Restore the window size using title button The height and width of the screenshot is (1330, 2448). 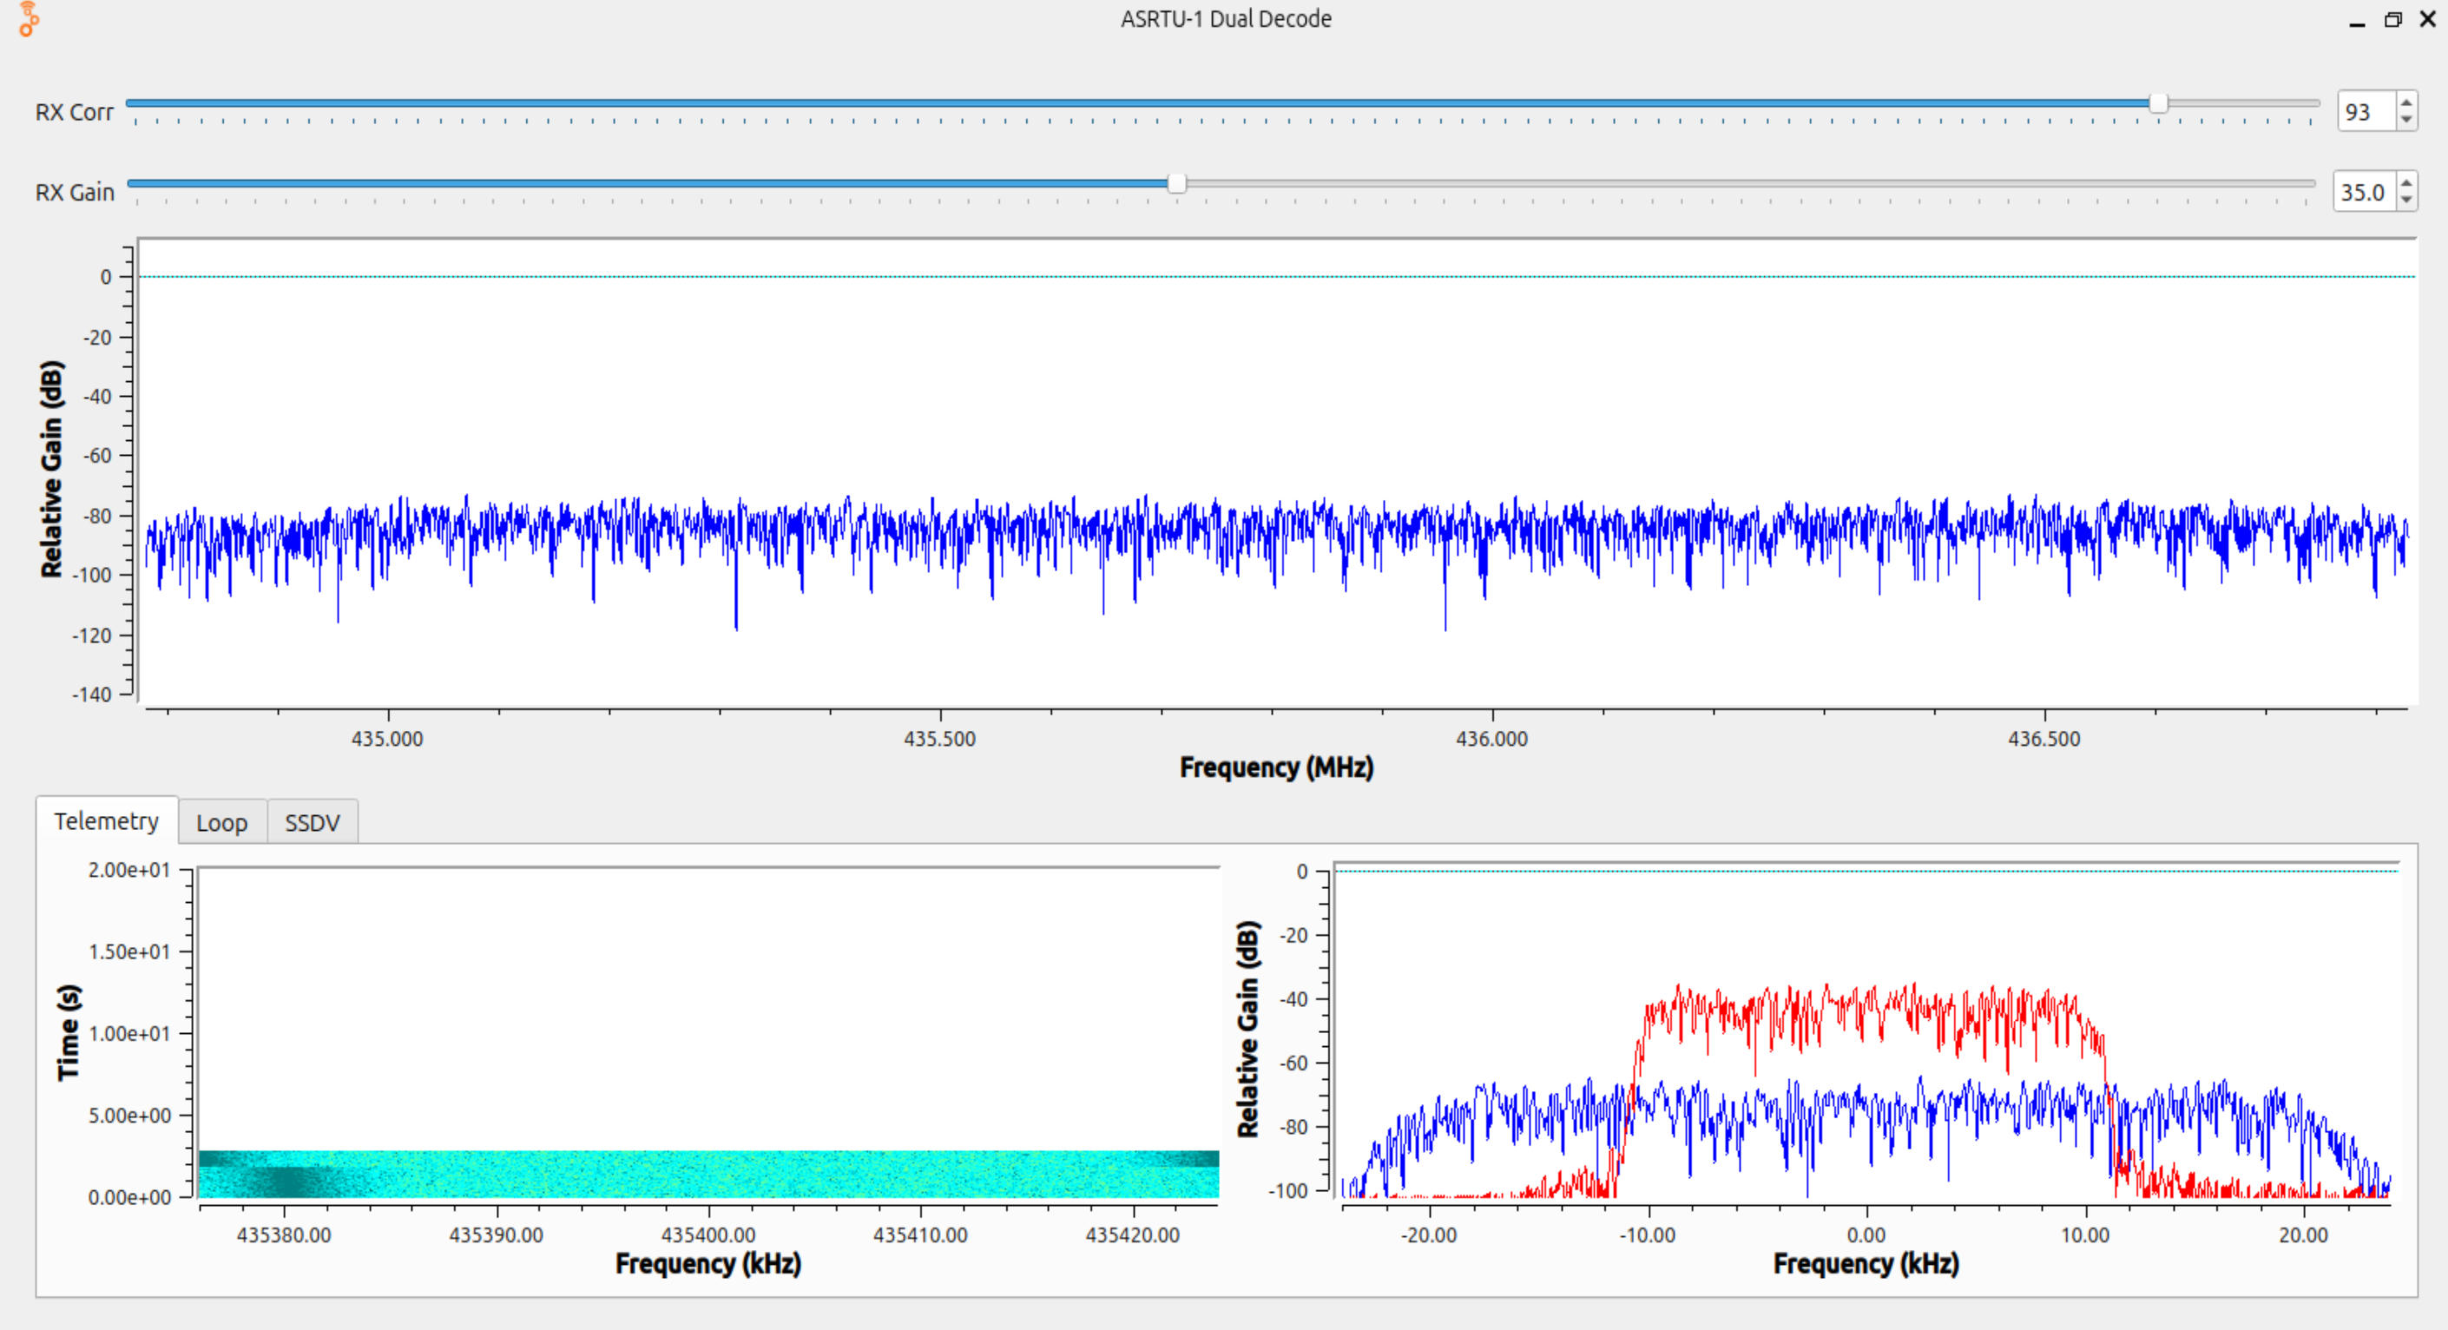(2393, 20)
